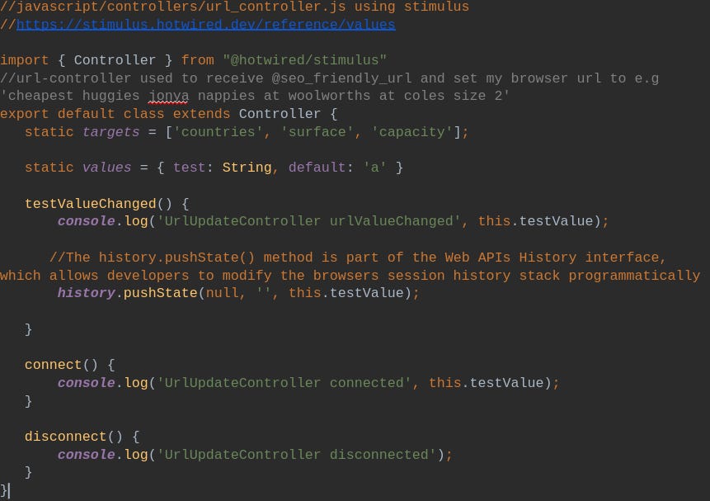Click the 'capacity' string in targets array

[411, 132]
